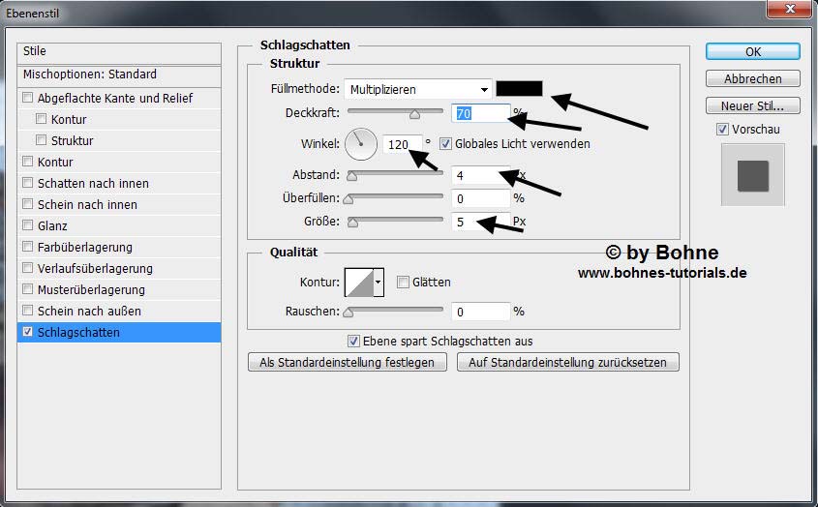The image size is (818, 507).
Task: Enable the Glanz checkbox
Action: coord(28,225)
